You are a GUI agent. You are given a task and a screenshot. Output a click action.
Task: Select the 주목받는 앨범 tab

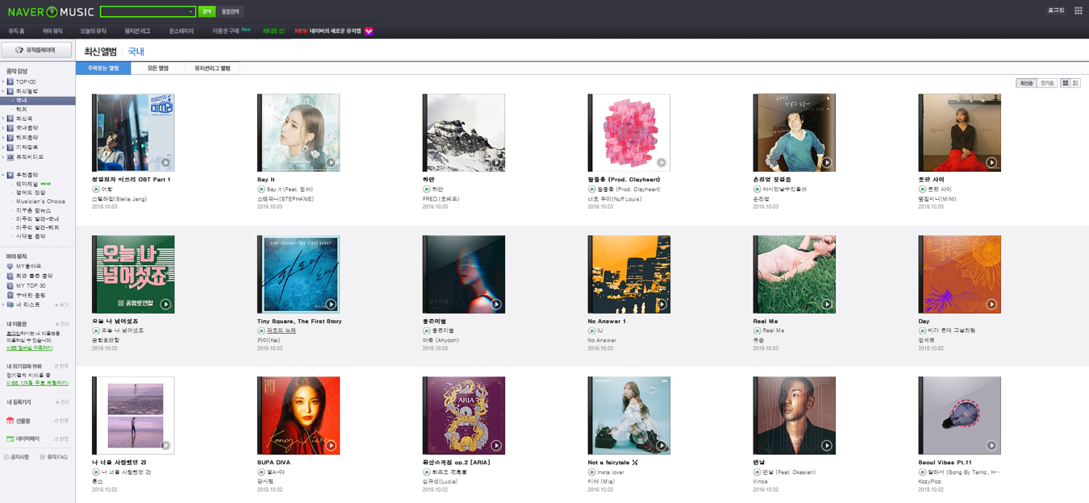pos(103,69)
